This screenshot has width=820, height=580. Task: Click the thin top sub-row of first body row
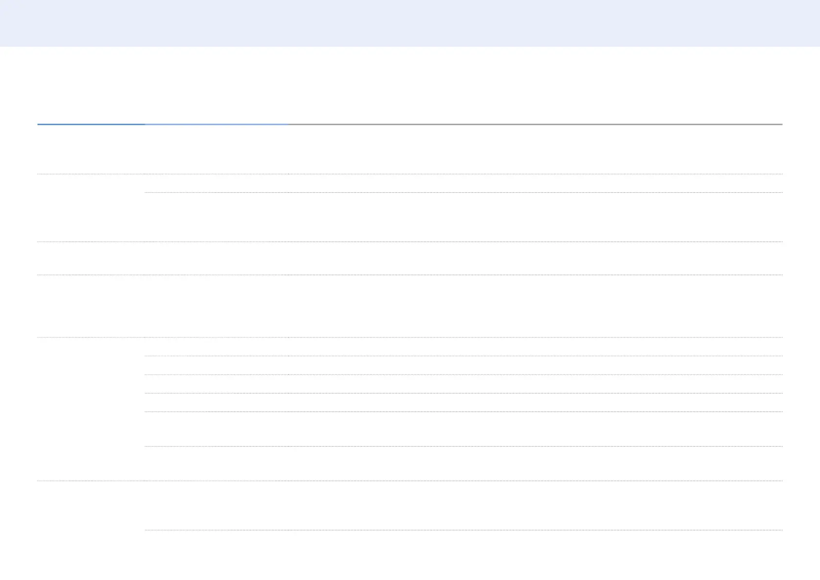[464, 183]
